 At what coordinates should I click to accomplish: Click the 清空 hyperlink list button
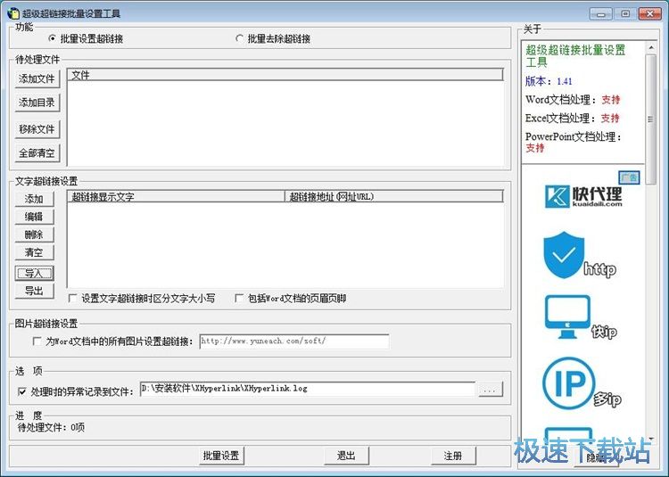click(x=34, y=252)
